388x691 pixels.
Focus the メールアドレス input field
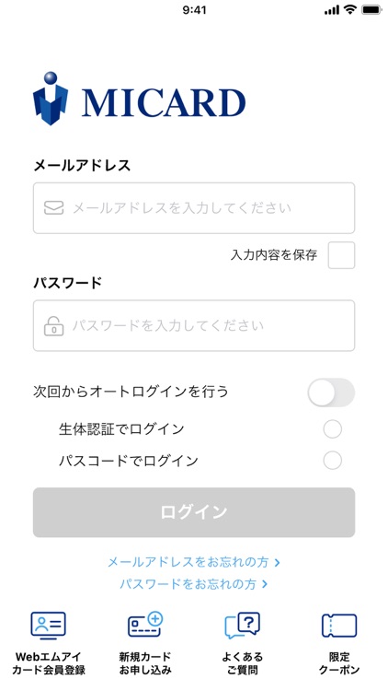(194, 208)
